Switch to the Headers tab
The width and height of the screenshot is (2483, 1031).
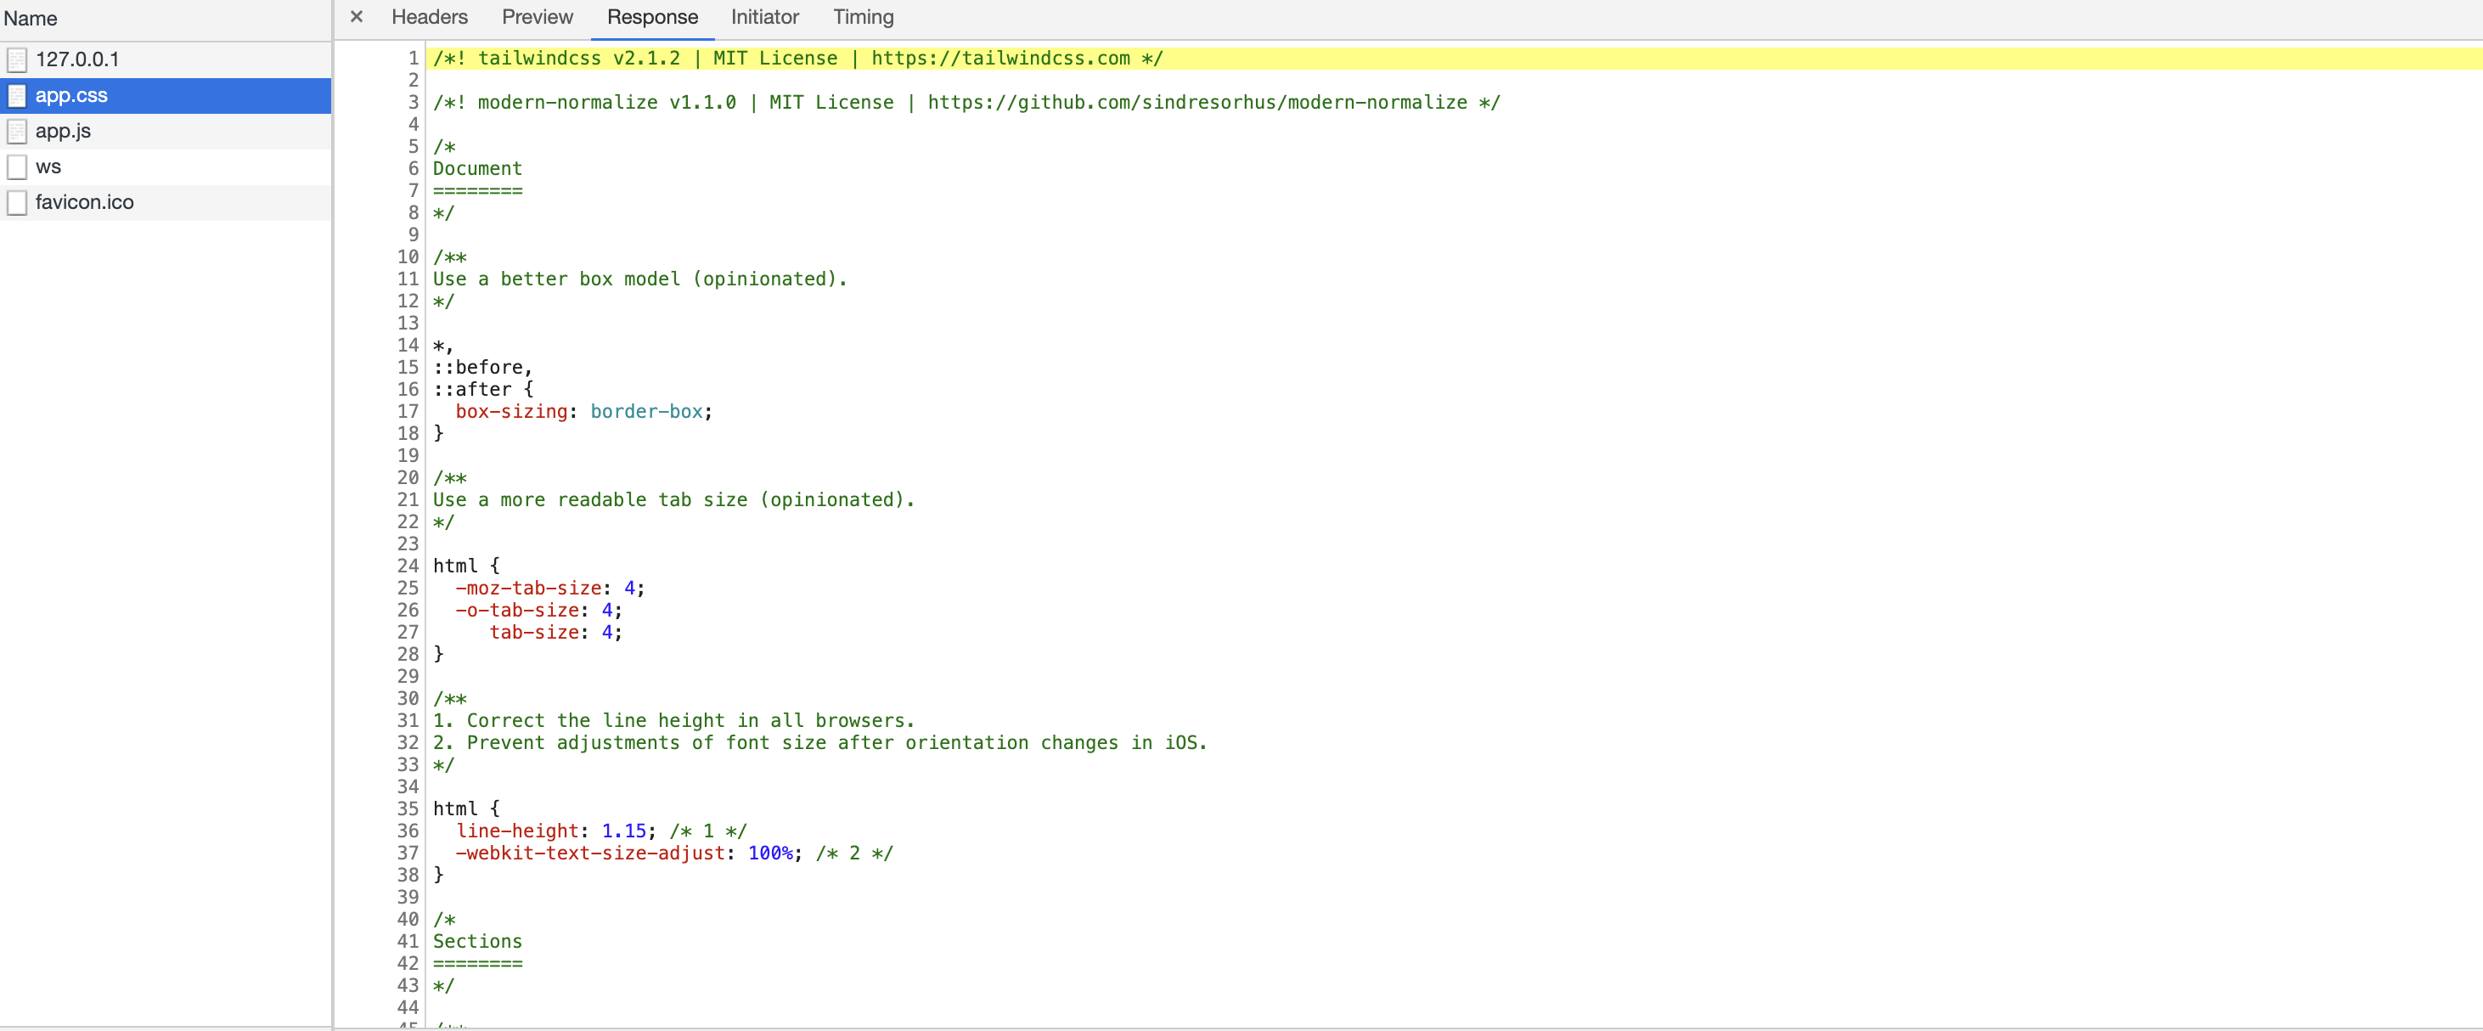[429, 16]
